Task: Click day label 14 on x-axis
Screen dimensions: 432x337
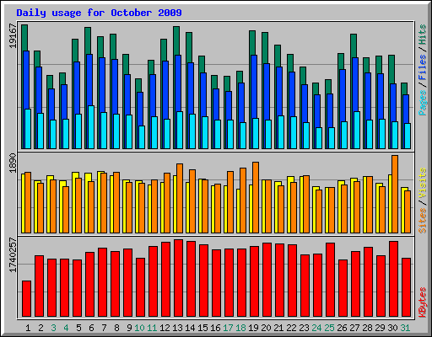Action: [190, 328]
